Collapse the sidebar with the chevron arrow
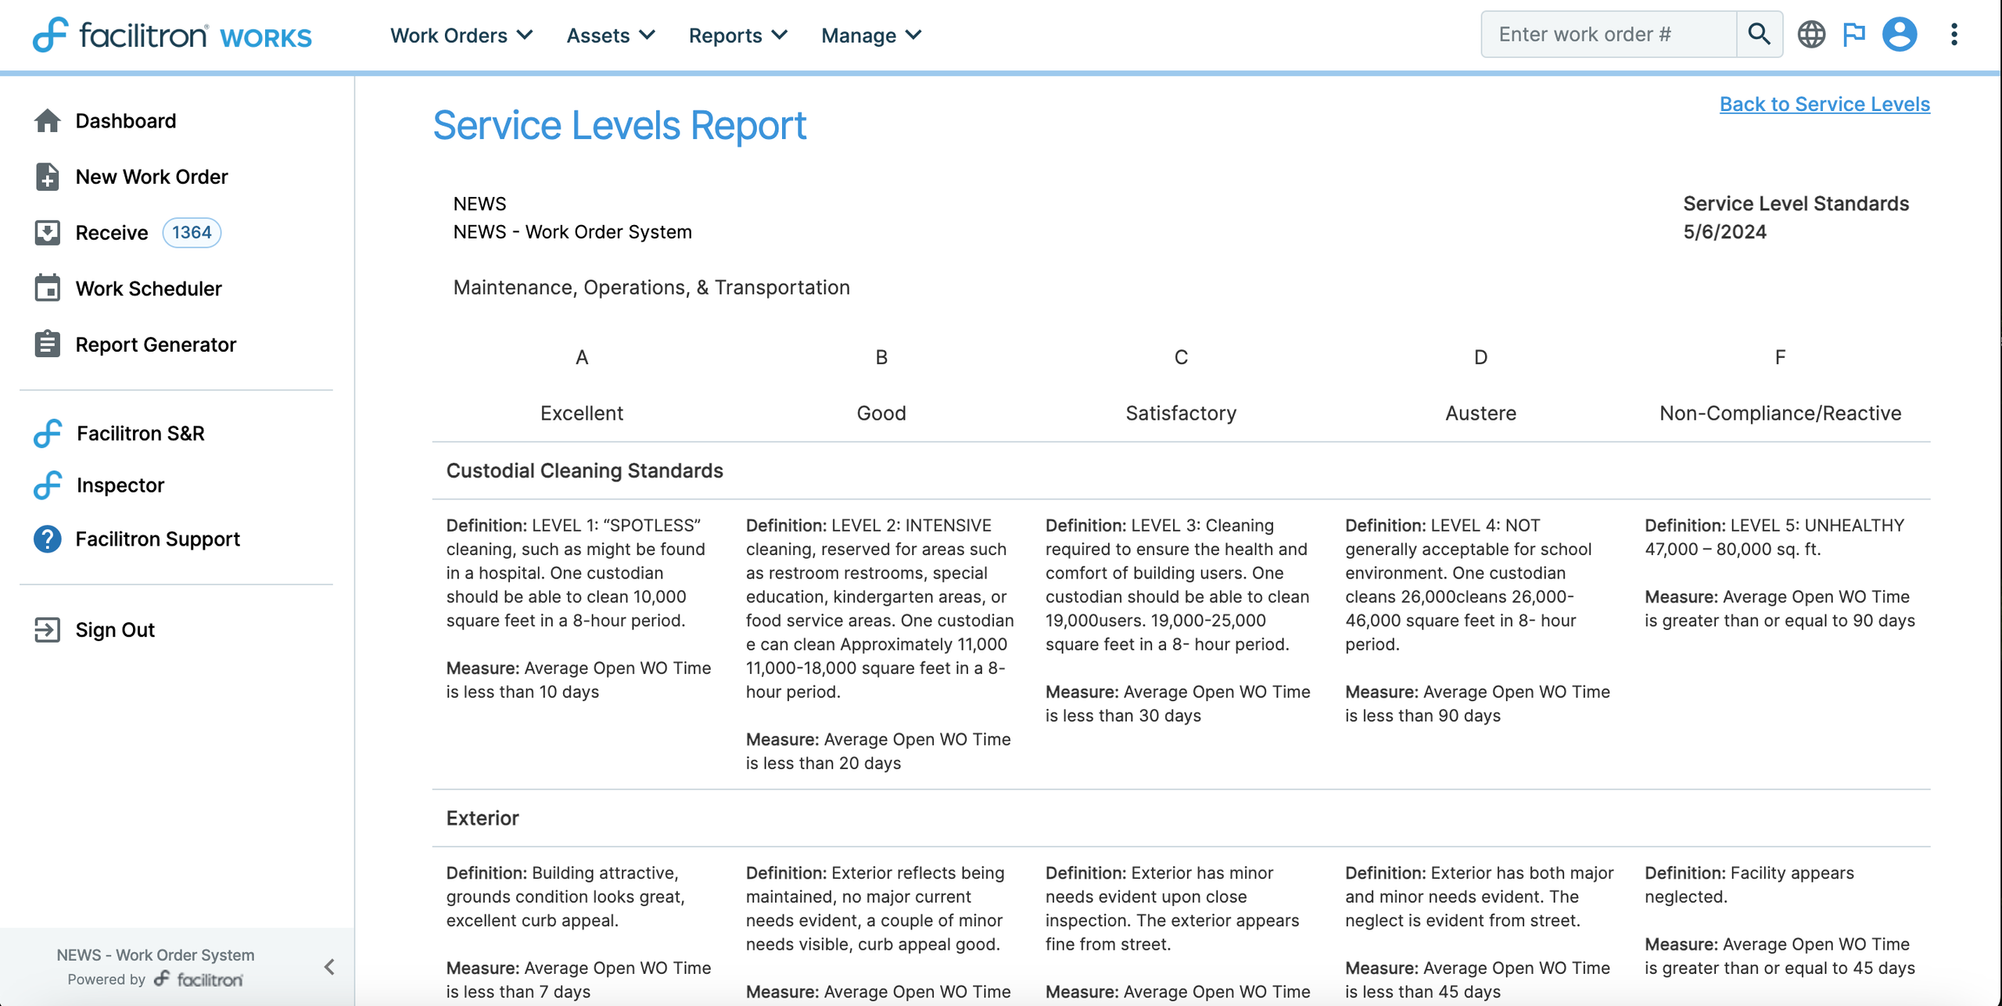The height and width of the screenshot is (1006, 2002). click(x=329, y=967)
